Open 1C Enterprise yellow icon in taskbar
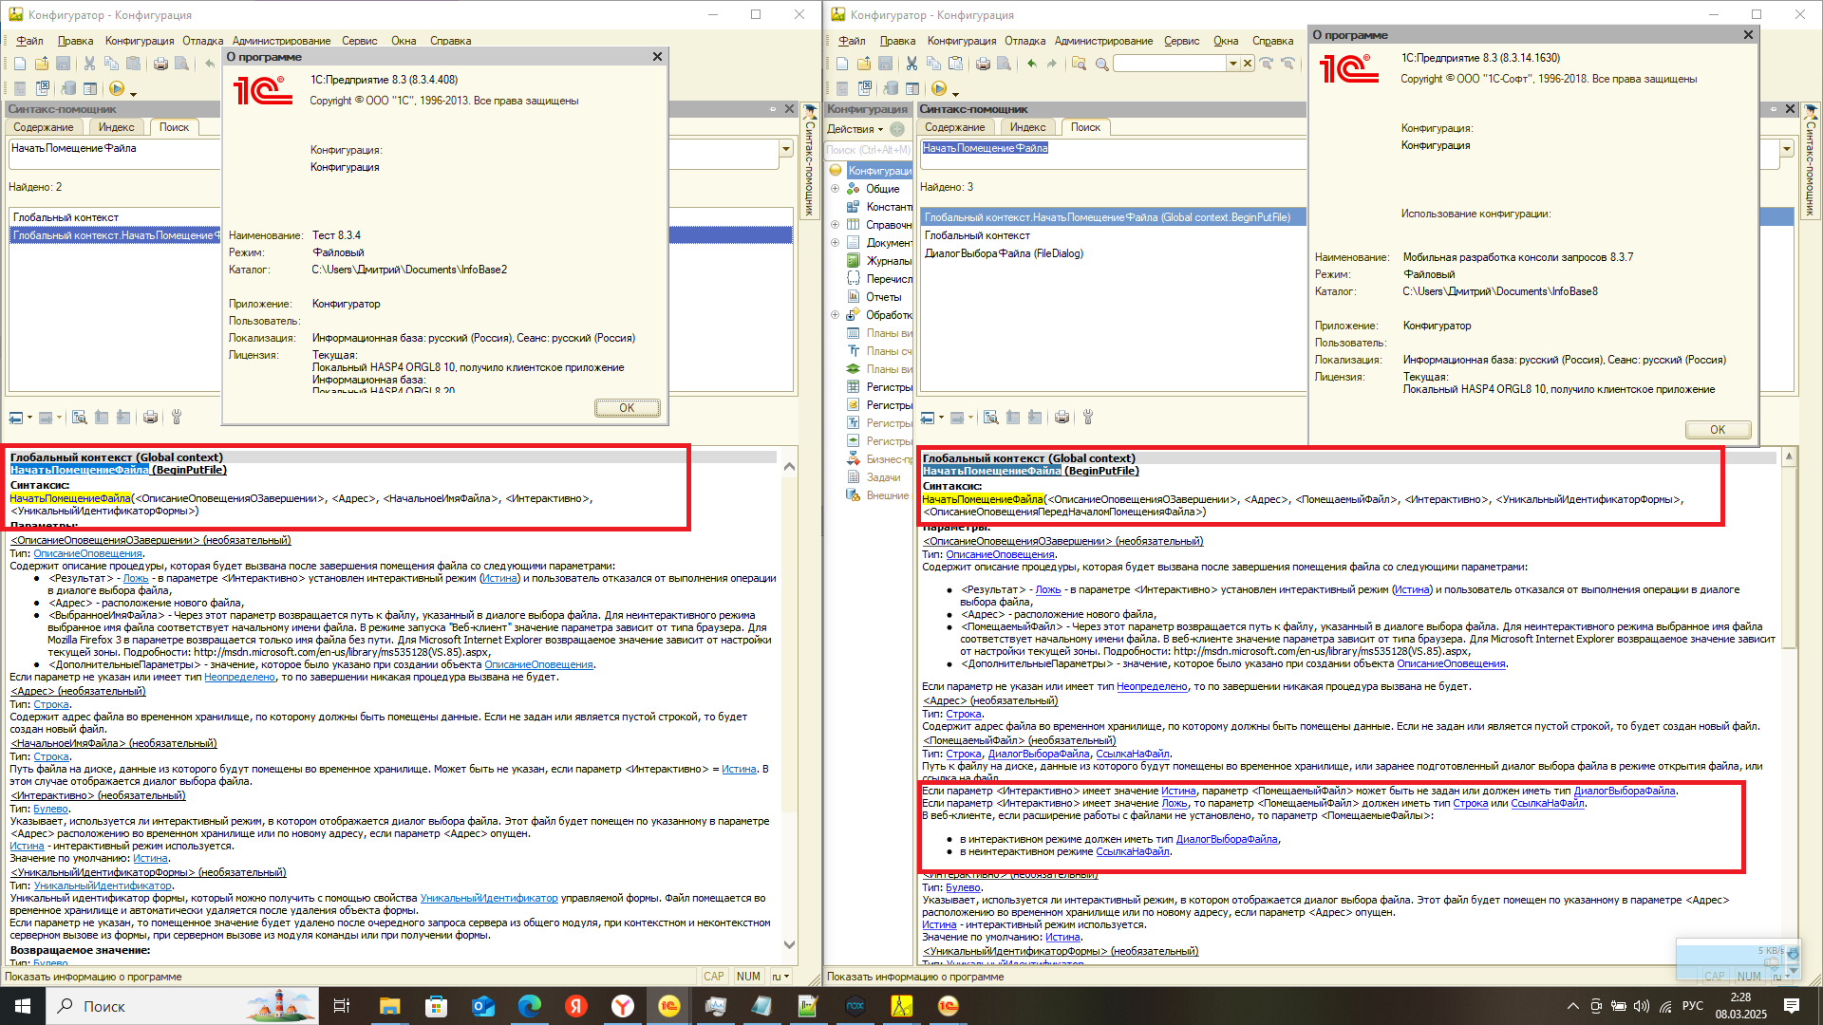The width and height of the screenshot is (1823, 1025). pos(669,1006)
